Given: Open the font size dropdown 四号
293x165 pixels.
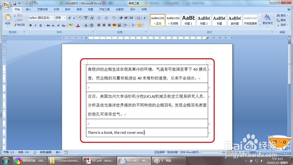Looking at the screenshot, I should [65, 18].
